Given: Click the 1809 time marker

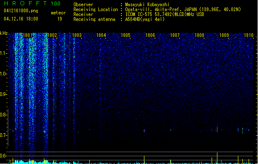Looking at the screenshot, I should (224, 35).
